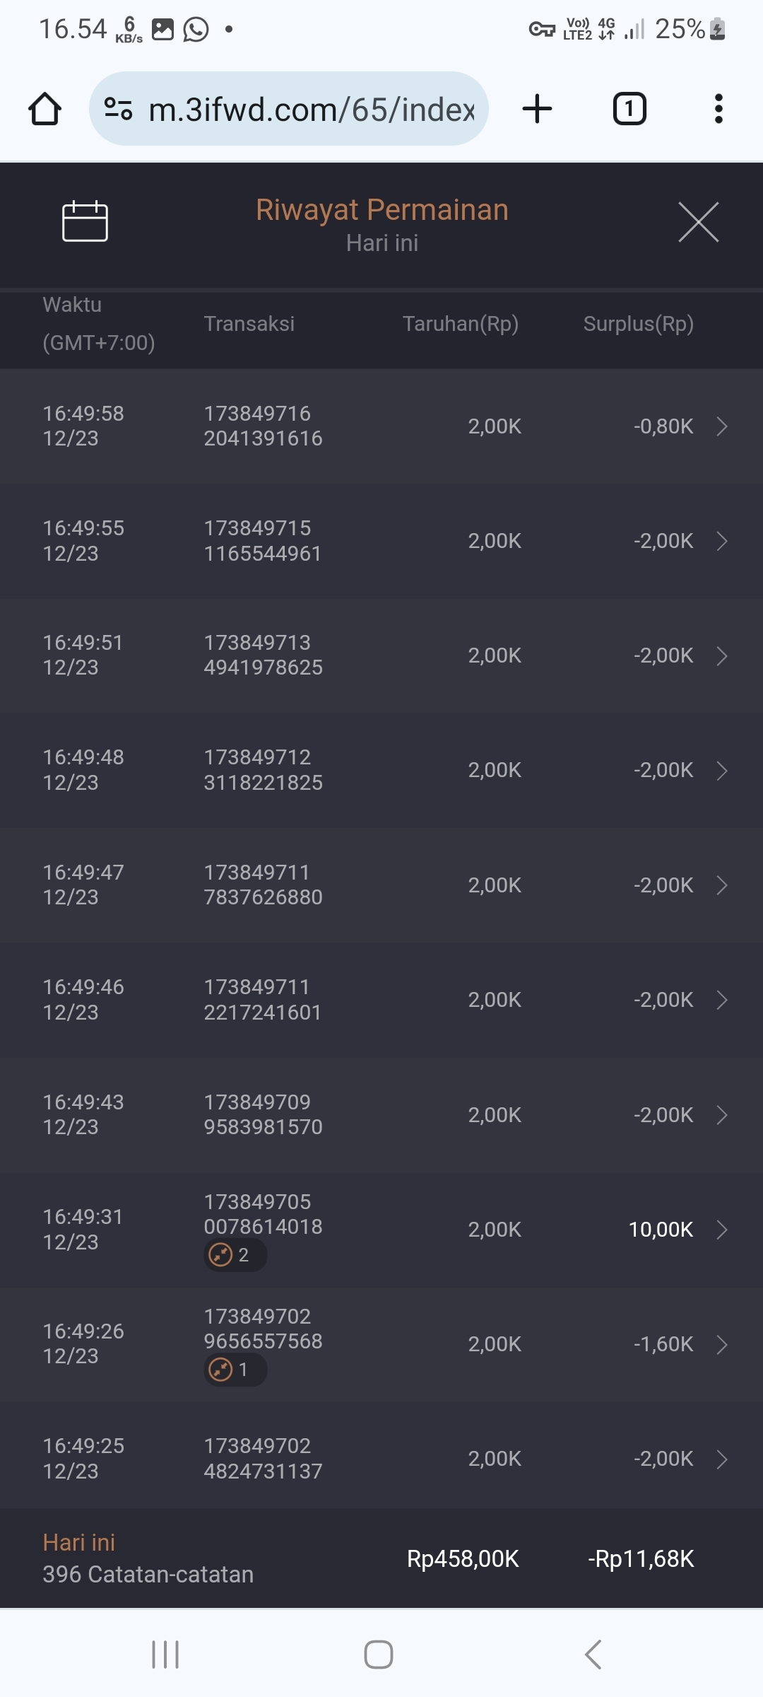Expand the 10,00K surplus row chevron
763x1697 pixels.
(721, 1230)
